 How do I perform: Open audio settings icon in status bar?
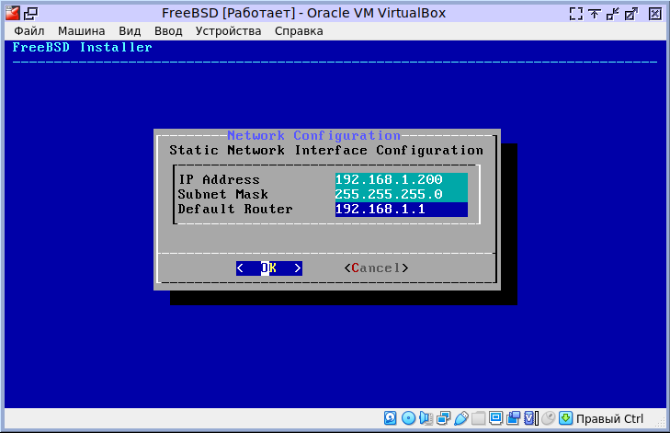click(426, 418)
